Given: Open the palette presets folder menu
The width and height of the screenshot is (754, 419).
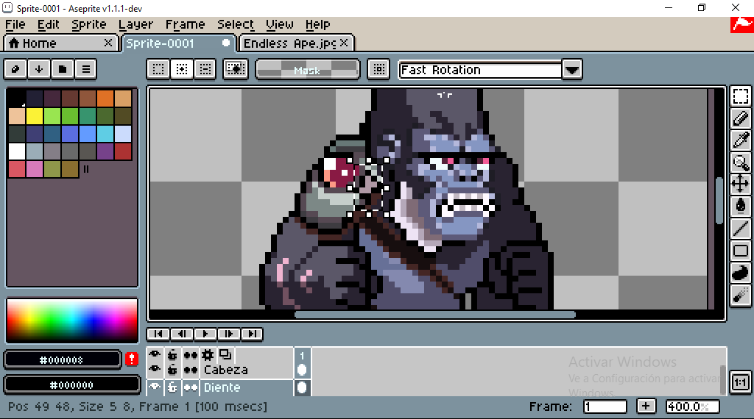Looking at the screenshot, I should (63, 69).
